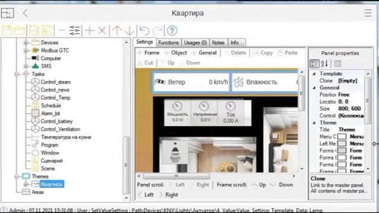Screen dimensions: 379x213
Task: Click the panel layout icon in header
Action: click(x=7, y=13)
